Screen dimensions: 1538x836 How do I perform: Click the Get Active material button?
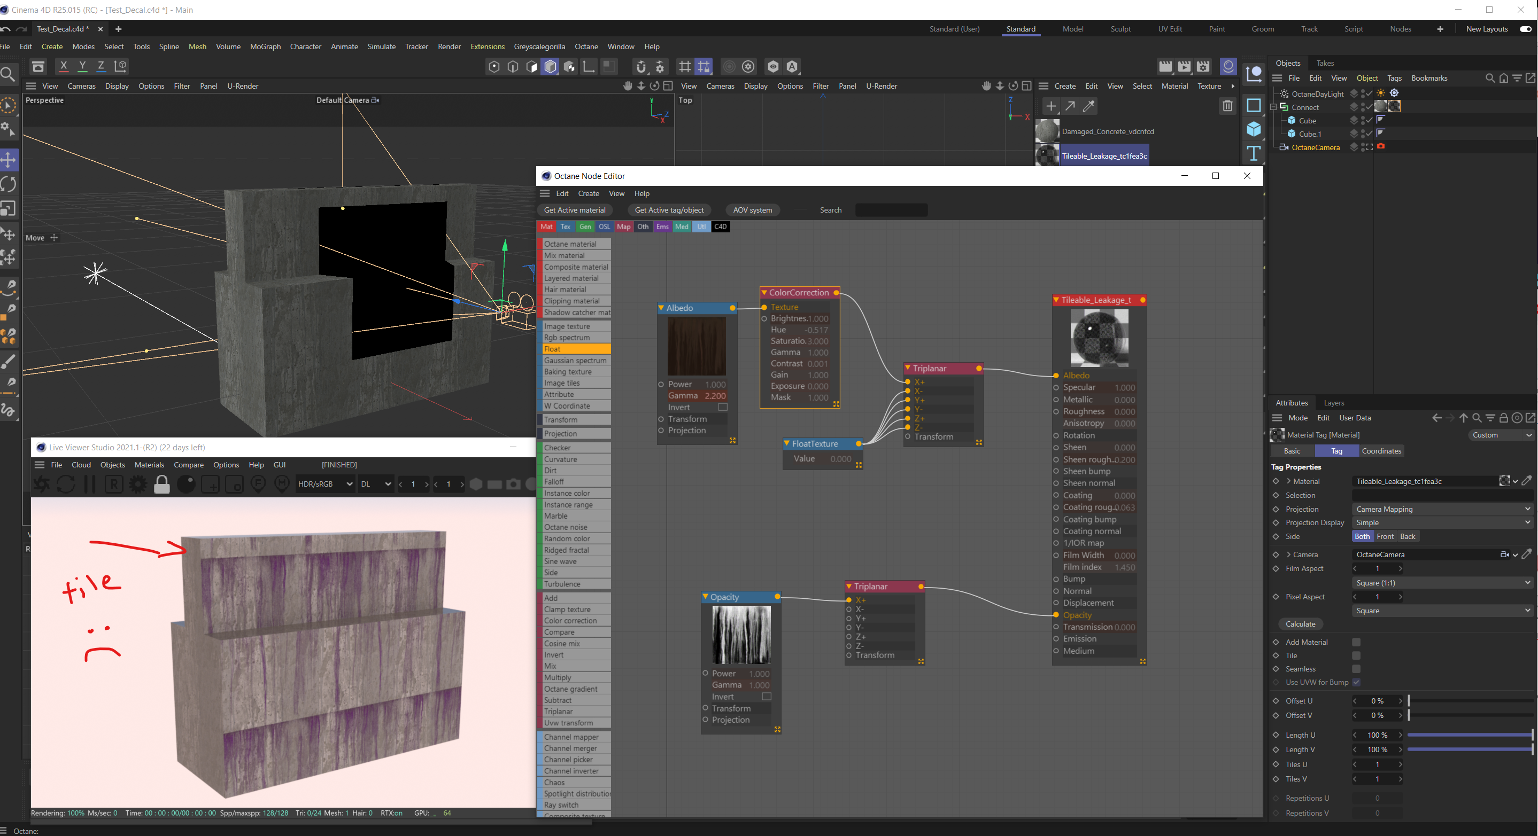(574, 210)
